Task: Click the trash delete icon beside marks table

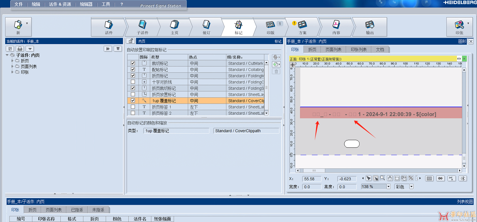Action: point(276,72)
